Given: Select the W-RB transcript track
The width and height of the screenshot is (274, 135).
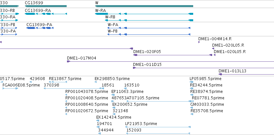Looking at the screenshot, I should pos(149,20).
